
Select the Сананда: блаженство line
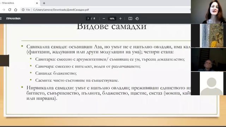coord(56,73)
